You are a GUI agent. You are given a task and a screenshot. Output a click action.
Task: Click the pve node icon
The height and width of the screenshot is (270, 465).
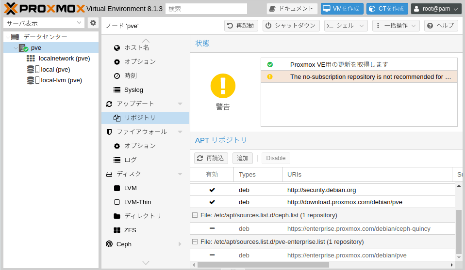(23, 48)
